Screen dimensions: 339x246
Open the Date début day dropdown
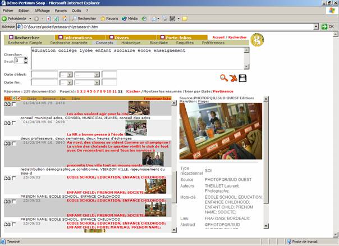coord(70,75)
